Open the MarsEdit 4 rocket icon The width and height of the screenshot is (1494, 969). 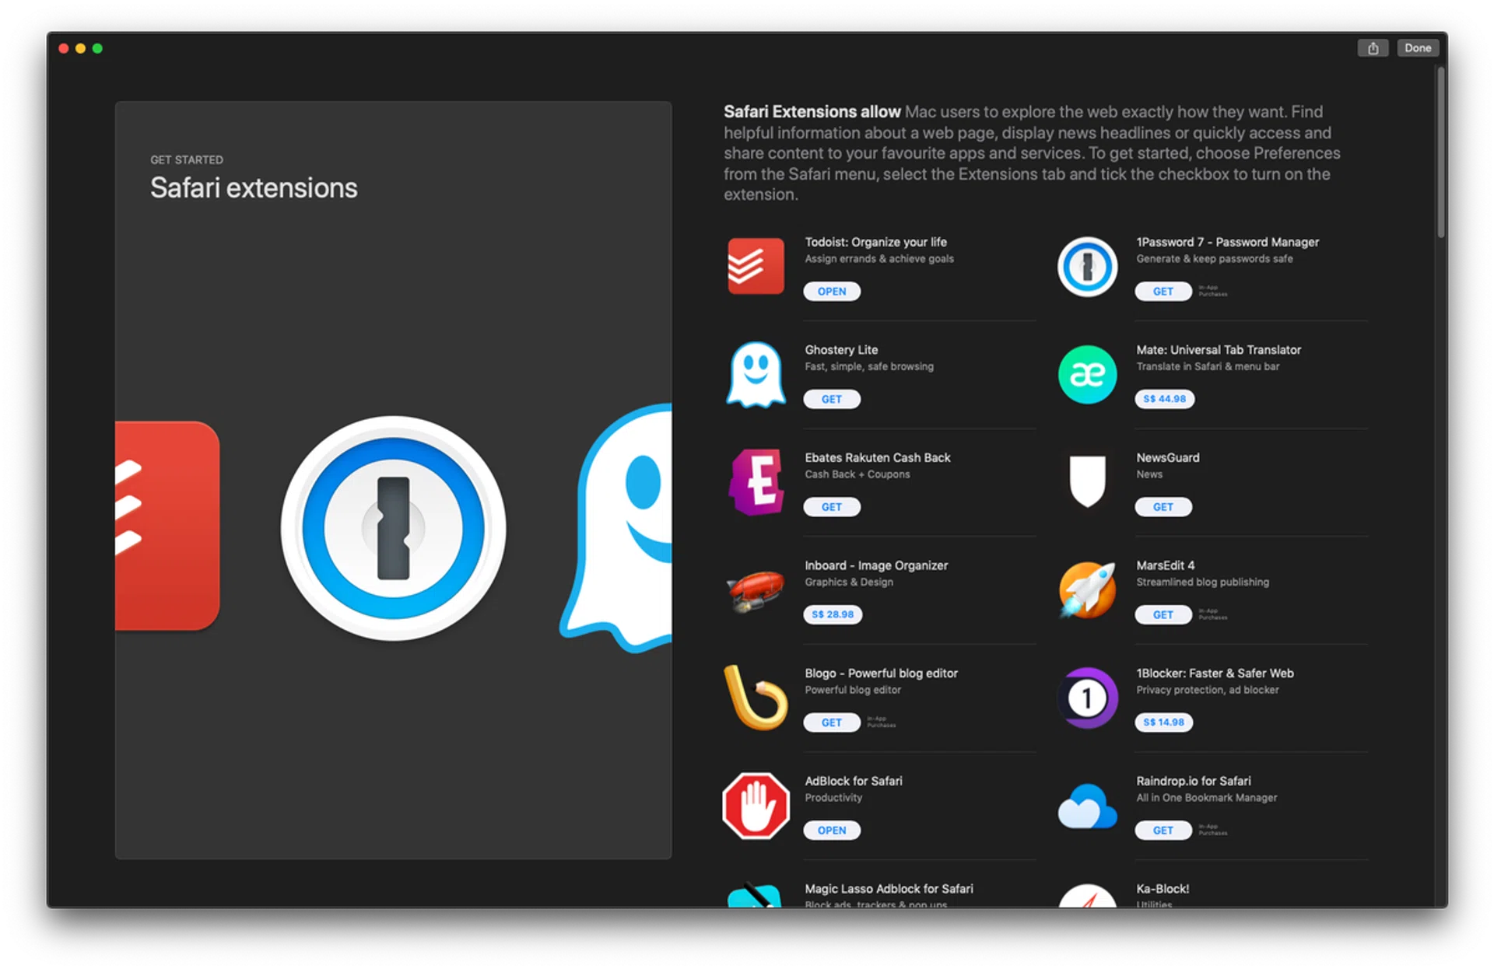tap(1087, 589)
